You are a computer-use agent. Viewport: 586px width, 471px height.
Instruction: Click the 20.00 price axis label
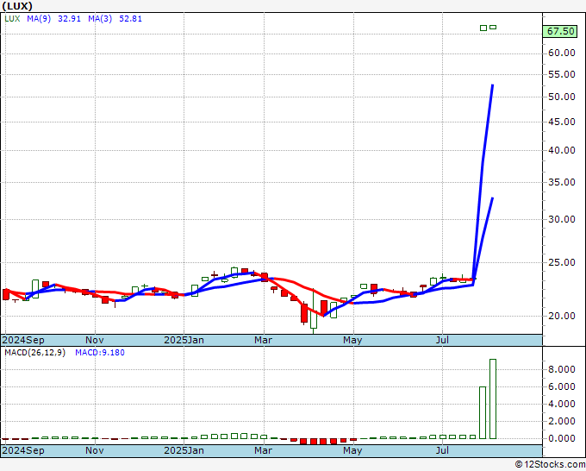562,316
